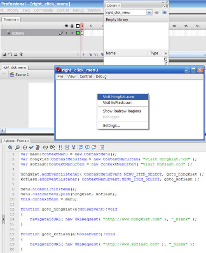Click the stage horizontal scroll left arrow
This screenshot has height=253, width=206.
[3, 130]
